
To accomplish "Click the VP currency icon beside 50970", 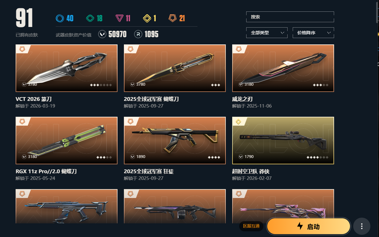I will click(x=102, y=34).
